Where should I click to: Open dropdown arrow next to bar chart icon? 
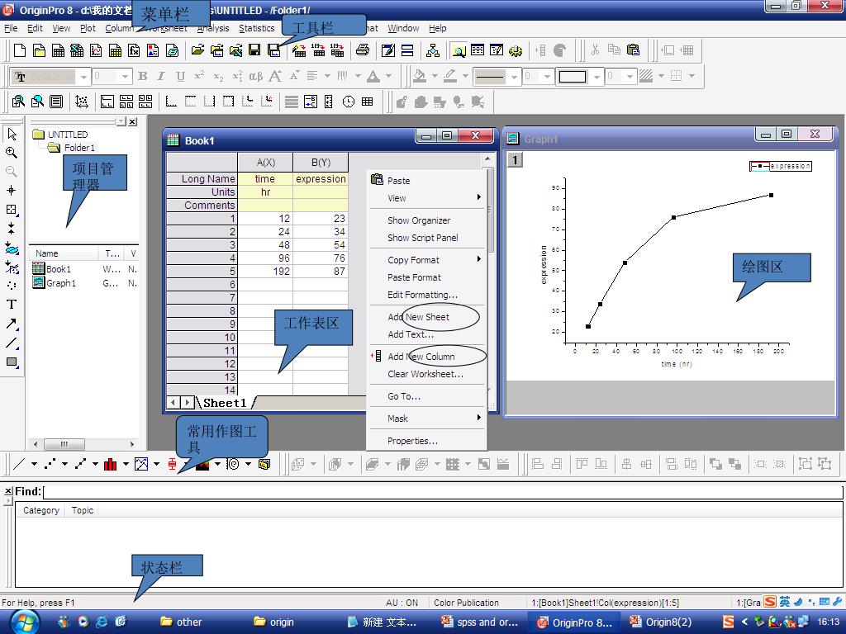coord(126,464)
